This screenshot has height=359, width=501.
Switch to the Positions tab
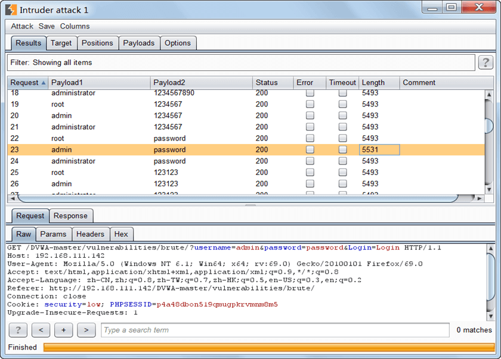(97, 43)
